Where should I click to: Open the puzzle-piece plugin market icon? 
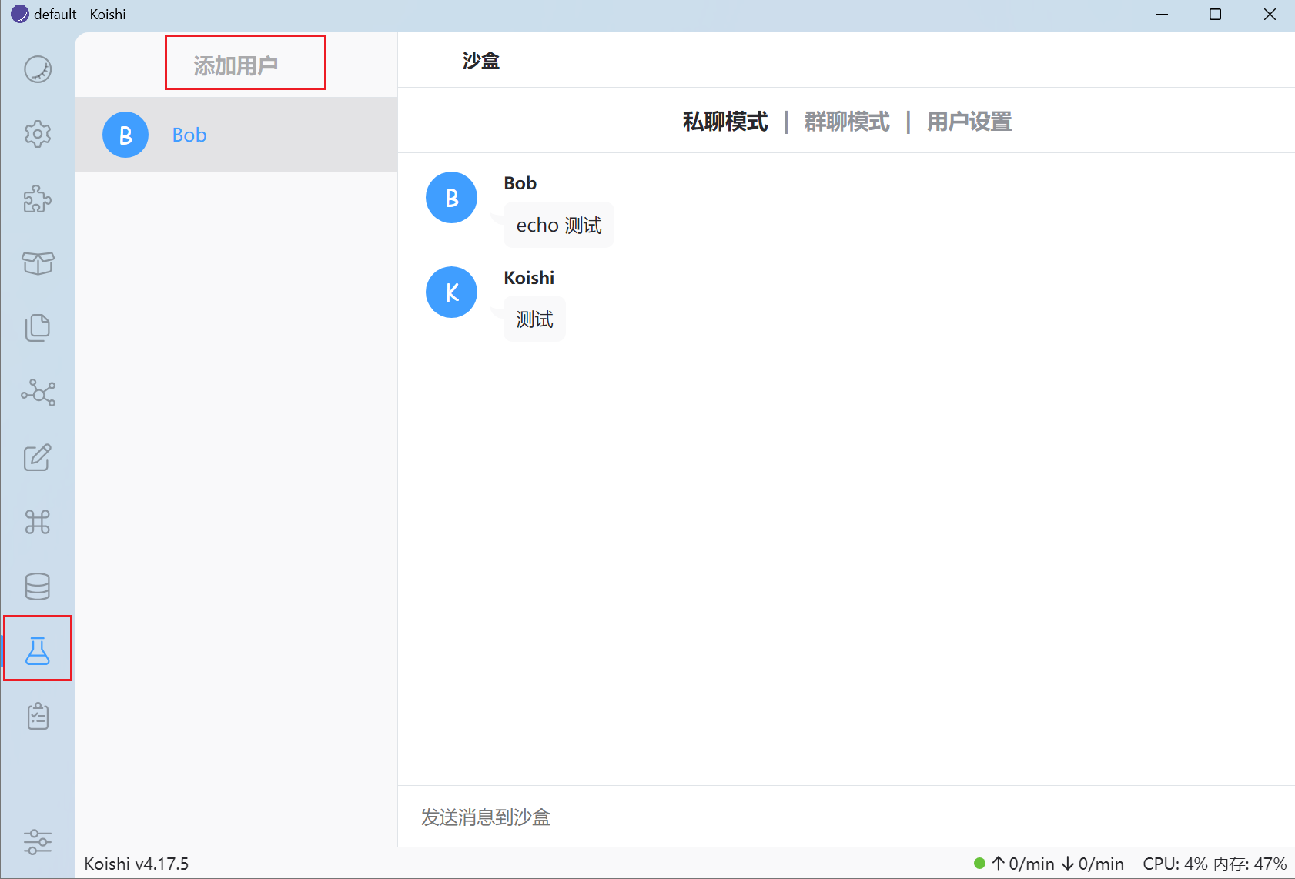[x=38, y=199]
